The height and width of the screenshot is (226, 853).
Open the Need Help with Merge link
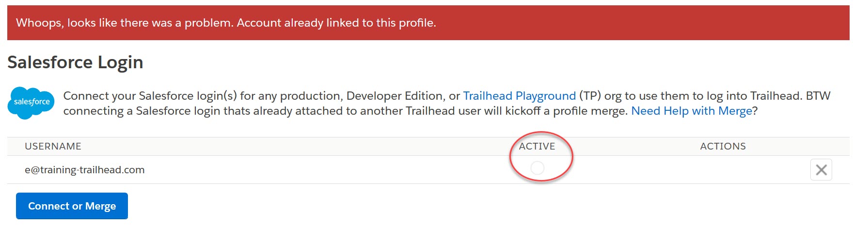pyautogui.click(x=691, y=111)
